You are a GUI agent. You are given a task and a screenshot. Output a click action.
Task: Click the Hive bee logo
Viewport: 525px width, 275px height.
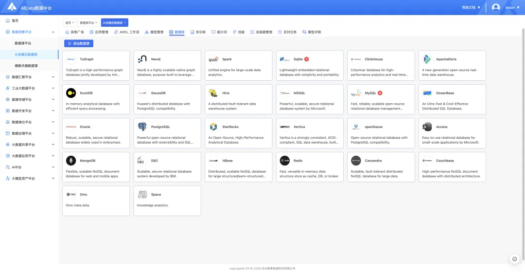(x=213, y=93)
